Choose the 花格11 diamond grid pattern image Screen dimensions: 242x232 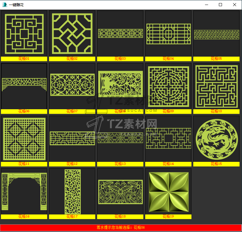point(24,139)
